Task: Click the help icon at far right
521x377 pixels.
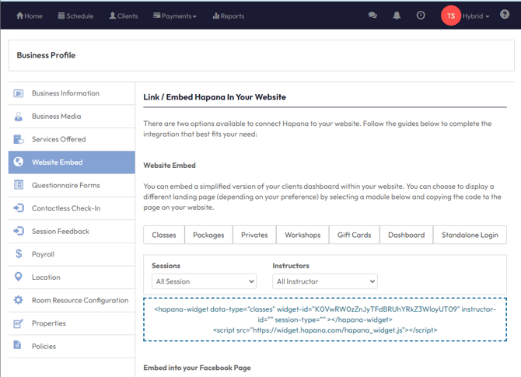Action: (505, 15)
